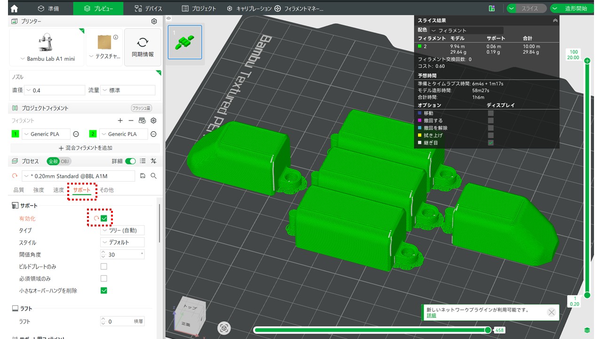The height and width of the screenshot is (339, 602).
Task: Open support type ツリー (自動) dropdown
Action: pyautogui.click(x=123, y=230)
